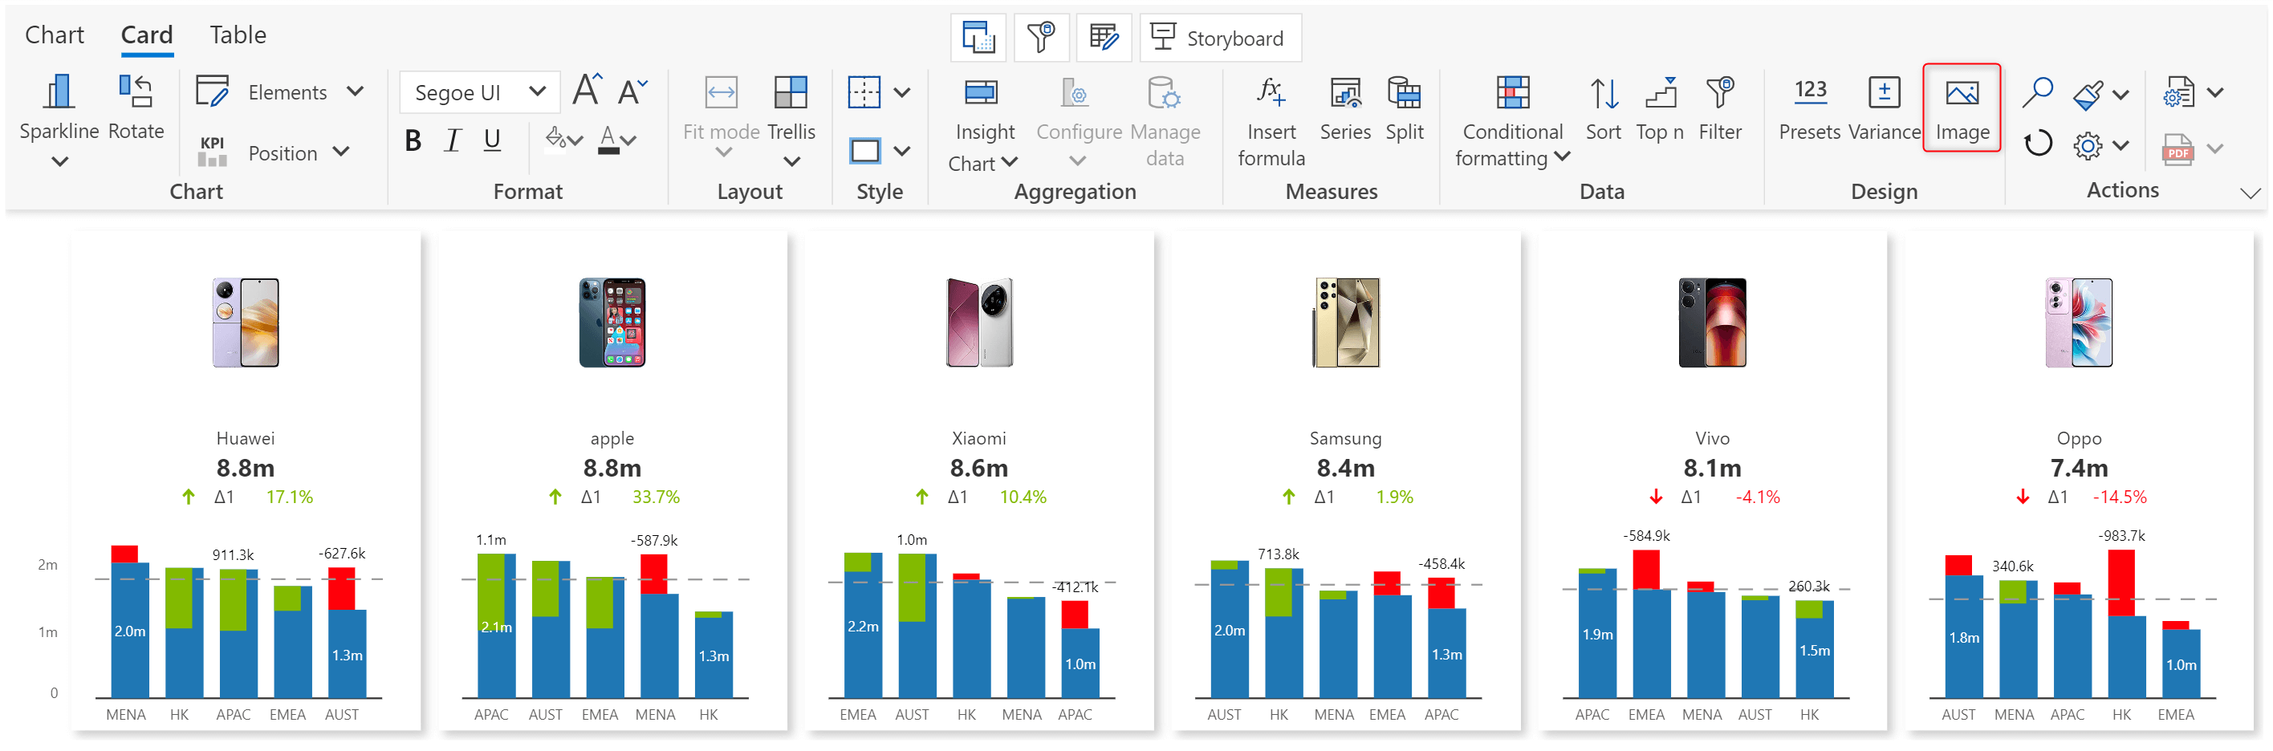Open the Segoe UI font dropdown

480,91
